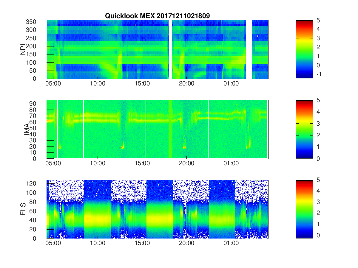358x268 pixels.
Task: Select the NPI y-axis label
Action: click(23, 49)
